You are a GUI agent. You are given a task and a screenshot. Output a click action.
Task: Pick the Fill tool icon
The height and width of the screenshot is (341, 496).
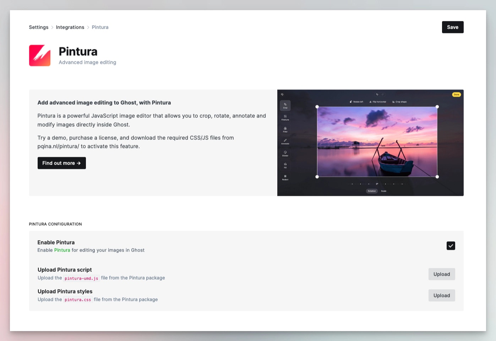285,165
